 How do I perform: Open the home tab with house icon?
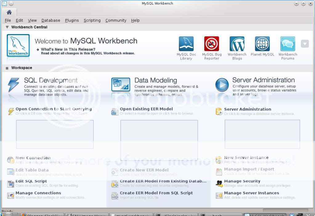pos(9,12)
